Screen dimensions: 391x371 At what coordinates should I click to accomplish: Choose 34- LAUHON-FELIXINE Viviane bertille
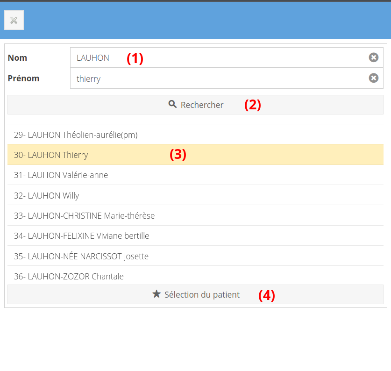[x=81, y=236]
